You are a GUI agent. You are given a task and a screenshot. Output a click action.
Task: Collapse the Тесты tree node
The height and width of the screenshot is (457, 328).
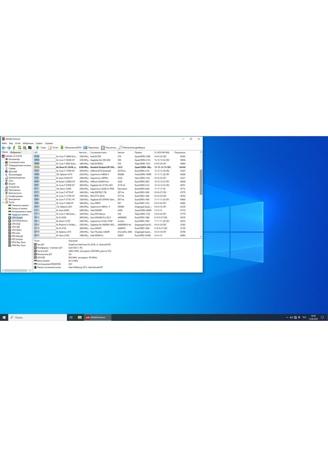pyautogui.click(x=3, y=202)
